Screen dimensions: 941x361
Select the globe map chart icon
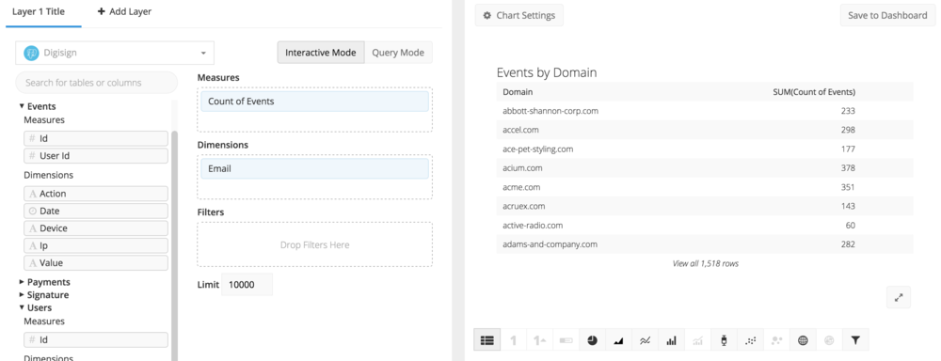[x=803, y=340]
